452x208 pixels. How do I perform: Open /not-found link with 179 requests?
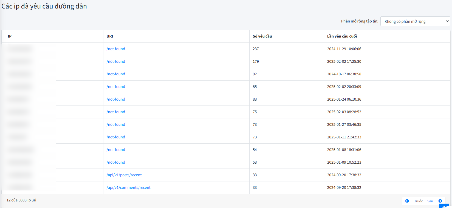coord(116,61)
